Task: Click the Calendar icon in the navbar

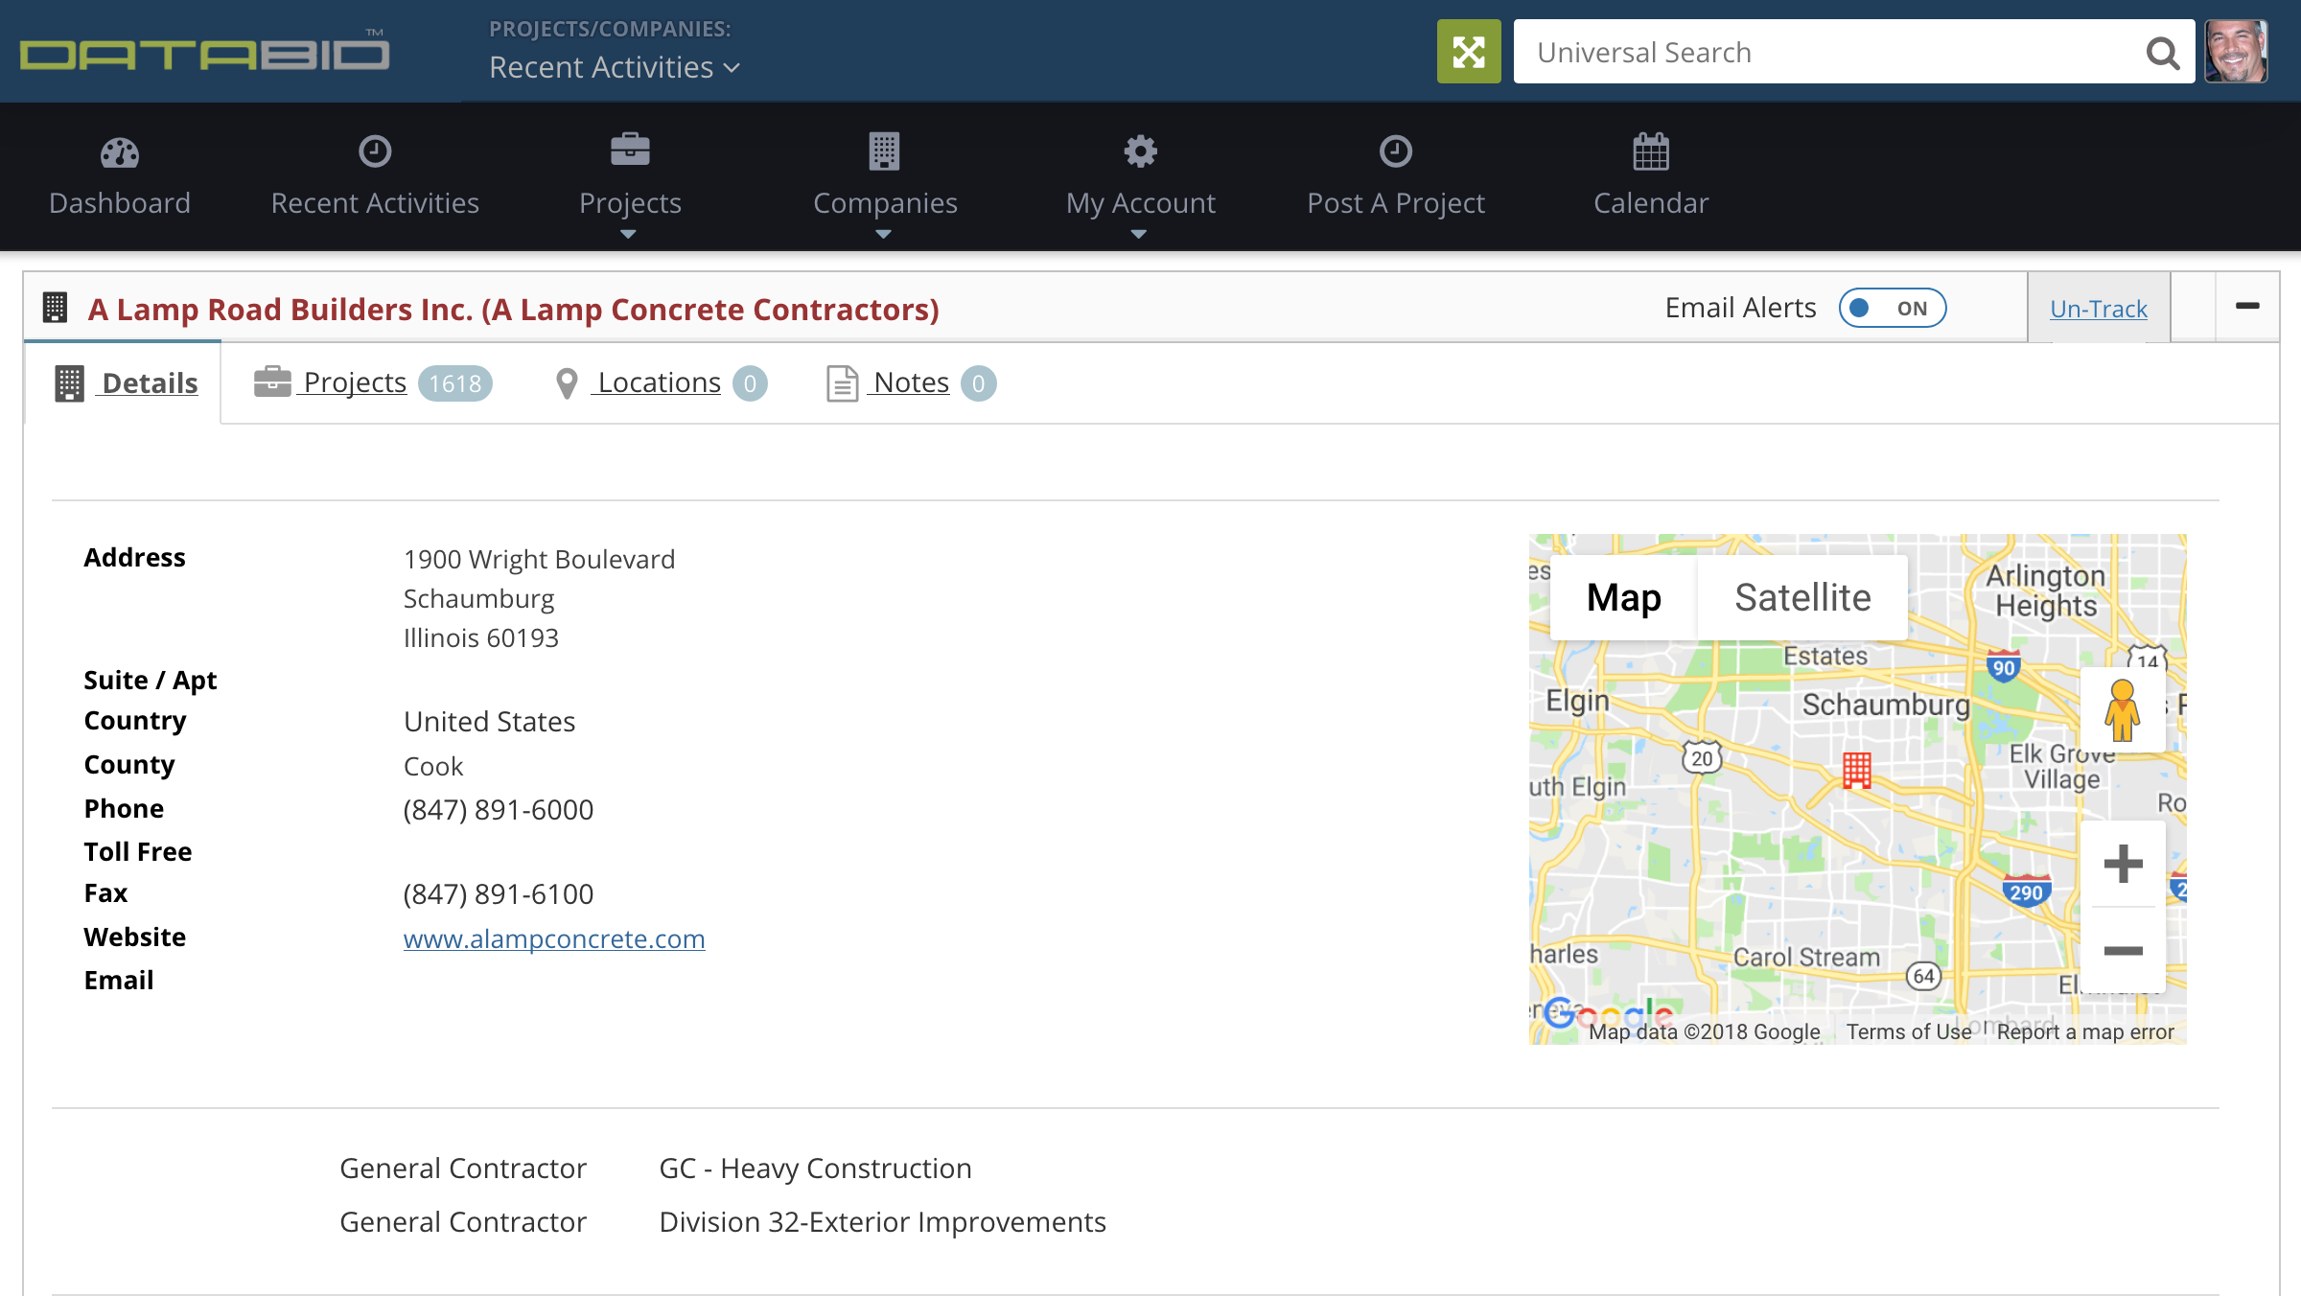Action: pos(1651,151)
